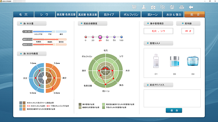Switch to the シワ tab
This screenshot has width=218, height=122.
[x=45, y=15]
